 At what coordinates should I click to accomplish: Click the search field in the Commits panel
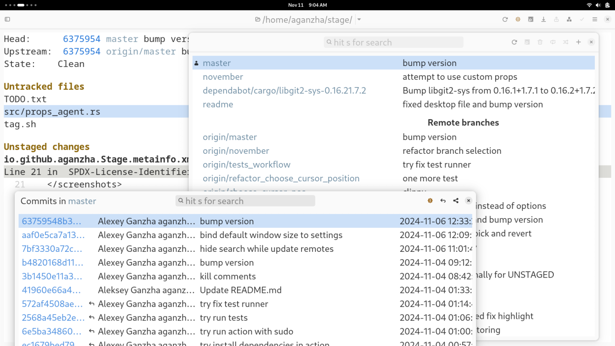pyautogui.click(x=245, y=201)
